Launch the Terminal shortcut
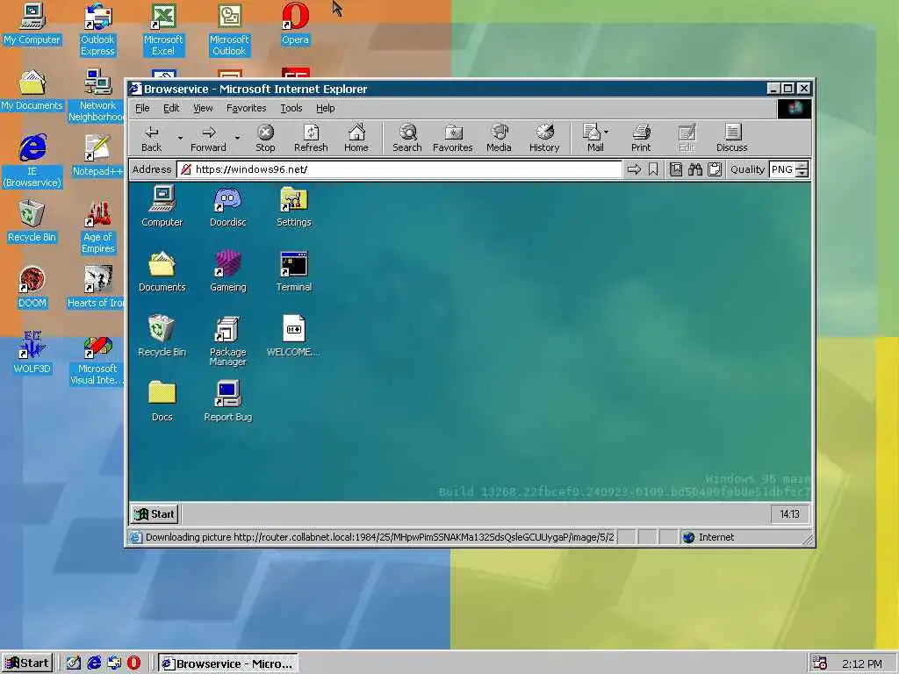This screenshot has width=899, height=674. (293, 272)
